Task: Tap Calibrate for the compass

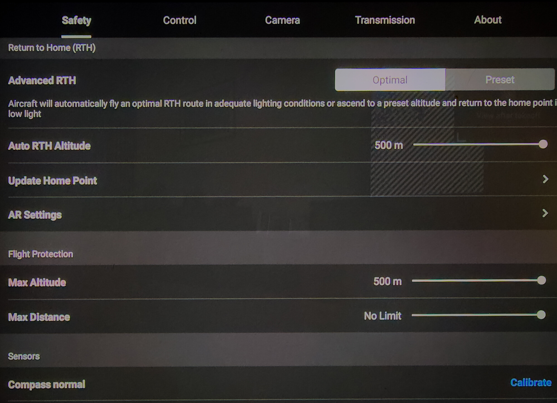Action: (531, 383)
